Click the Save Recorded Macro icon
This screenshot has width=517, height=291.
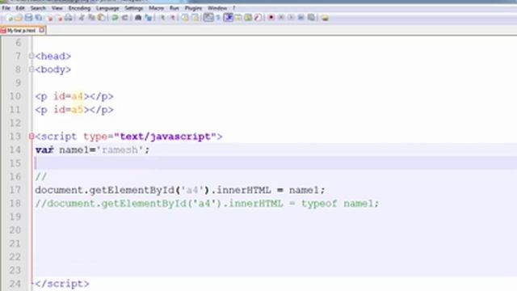(x=311, y=18)
